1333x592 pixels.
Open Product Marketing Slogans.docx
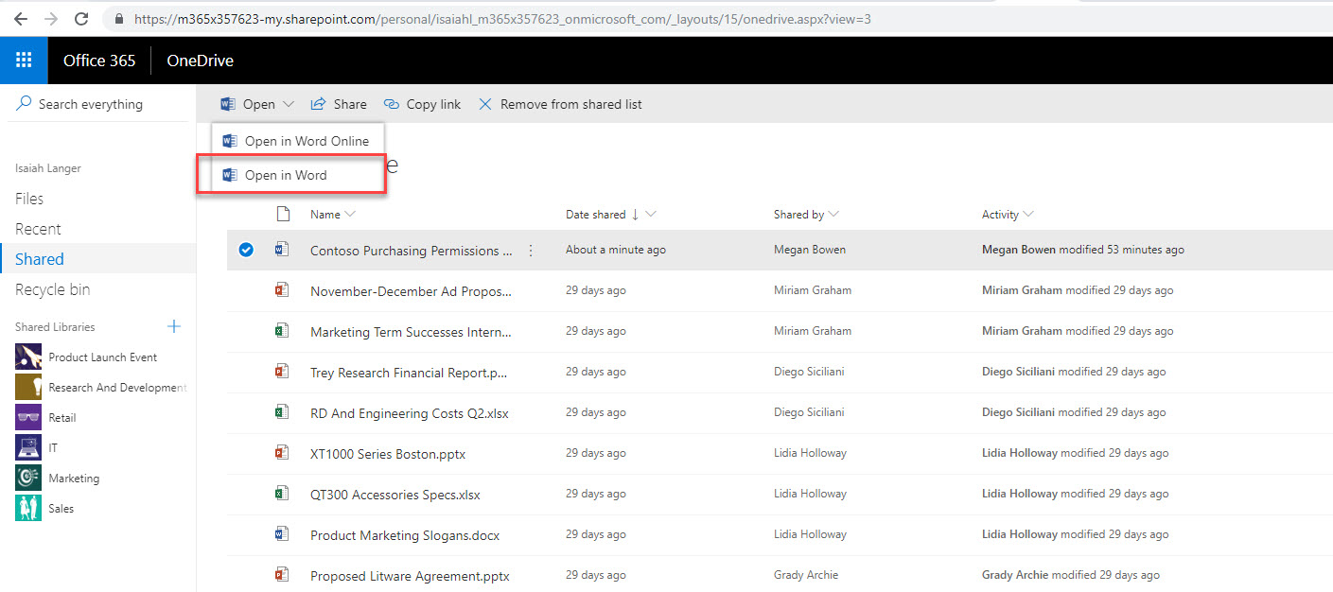point(405,535)
